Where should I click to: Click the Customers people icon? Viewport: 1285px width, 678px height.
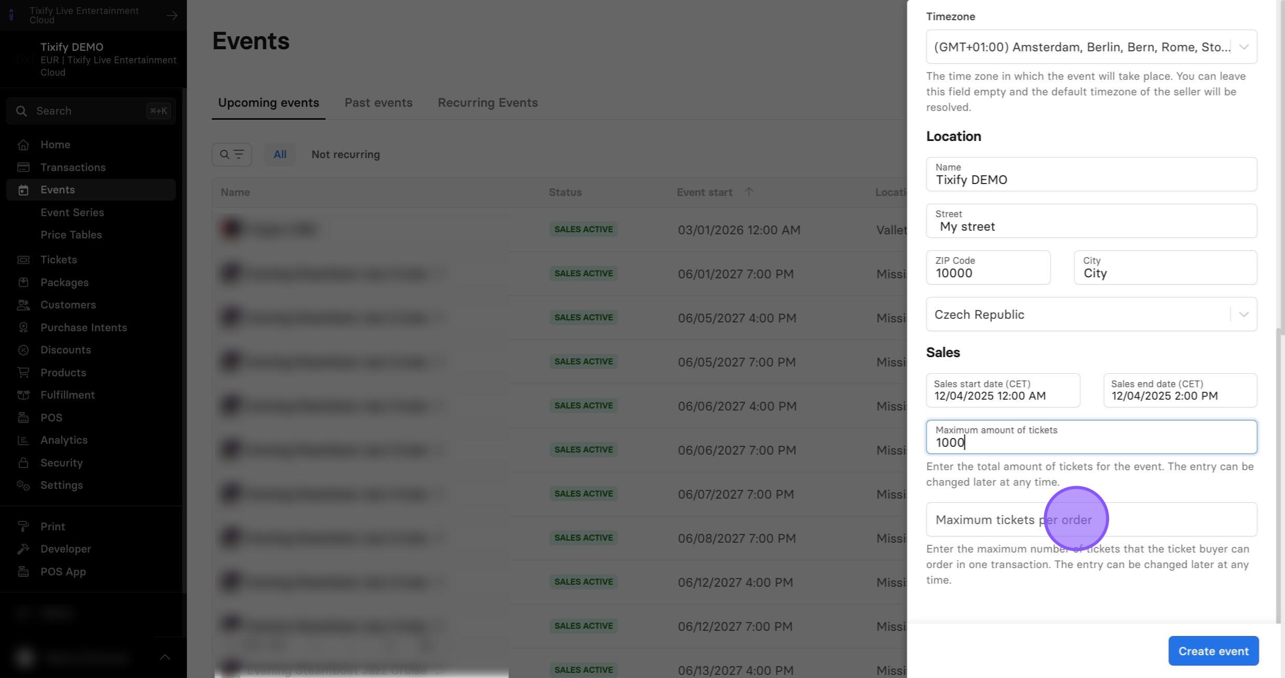pos(23,305)
